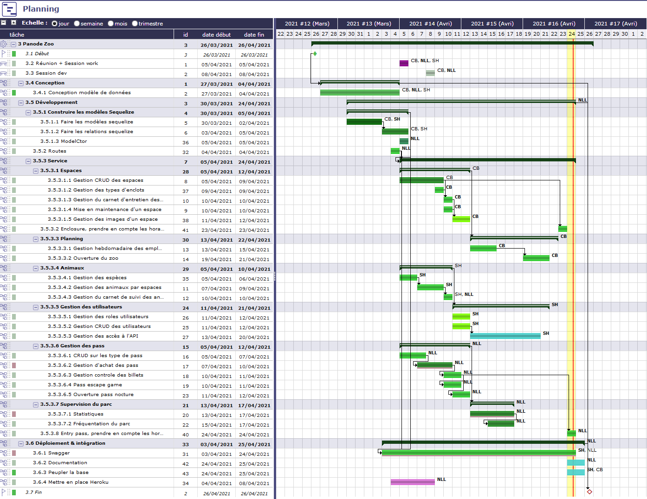
Task: Collapse the 3.5 Développement group
Action: tap(21, 103)
